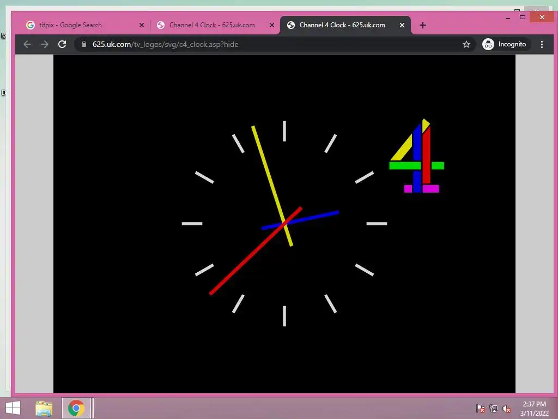This screenshot has height=419, width=558.
Task: Select the active Channel 4 Clock tab
Action: coord(345,25)
